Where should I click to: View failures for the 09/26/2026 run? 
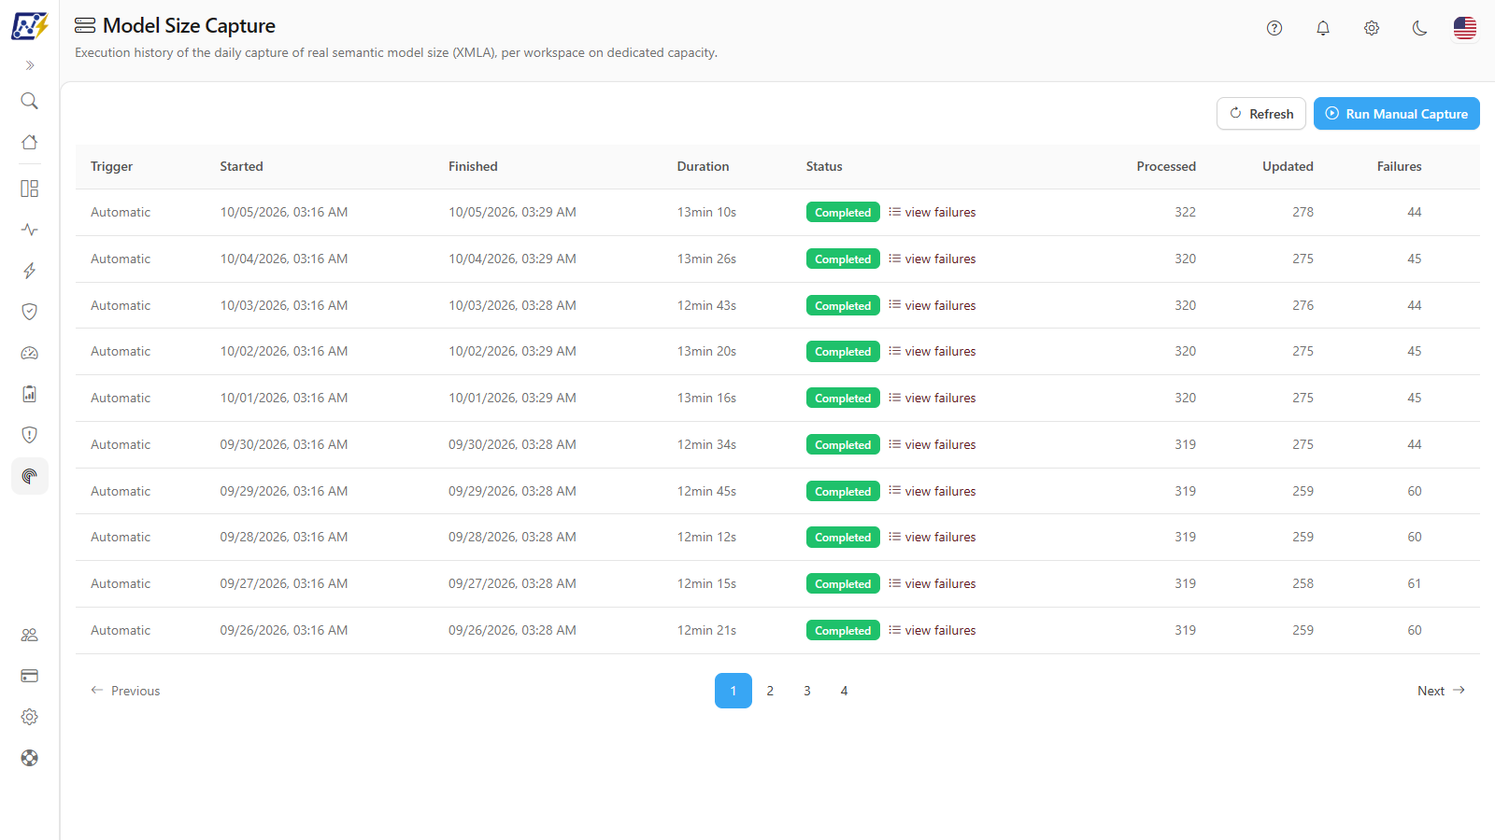click(933, 630)
